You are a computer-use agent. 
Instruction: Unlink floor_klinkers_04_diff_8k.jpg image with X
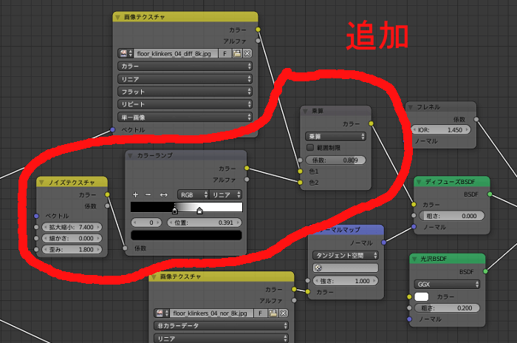pyautogui.click(x=247, y=53)
